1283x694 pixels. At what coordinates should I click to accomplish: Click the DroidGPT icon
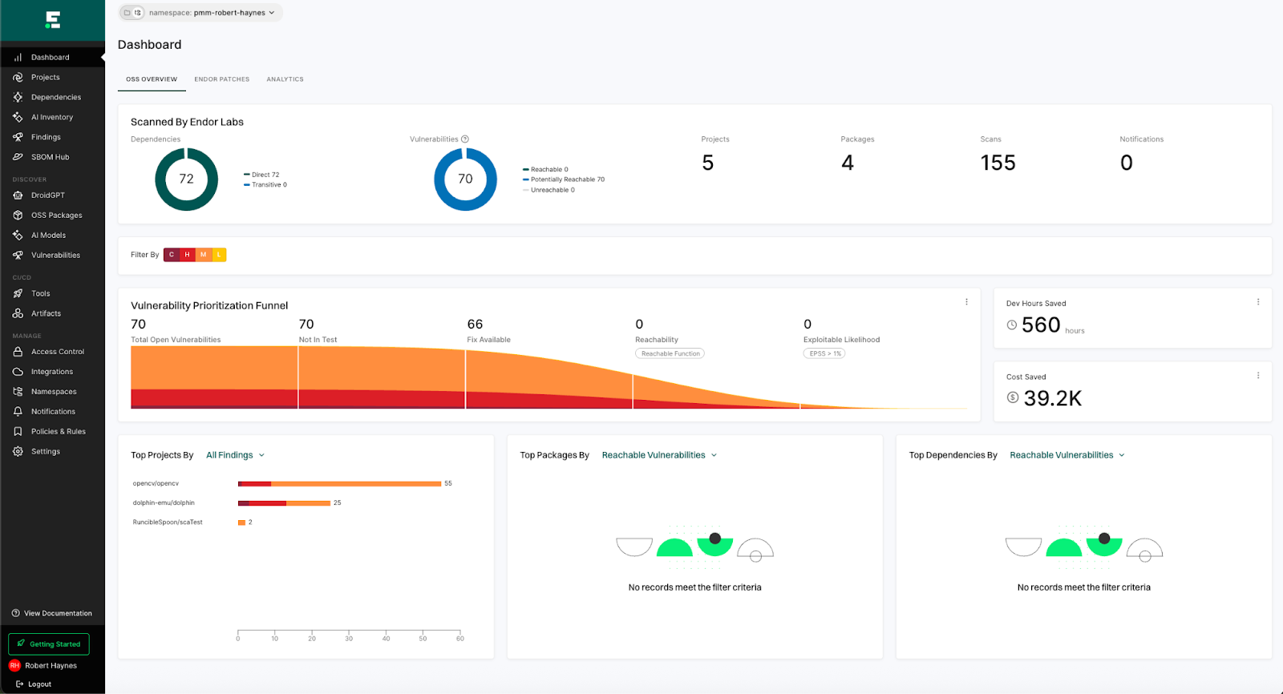(x=18, y=196)
